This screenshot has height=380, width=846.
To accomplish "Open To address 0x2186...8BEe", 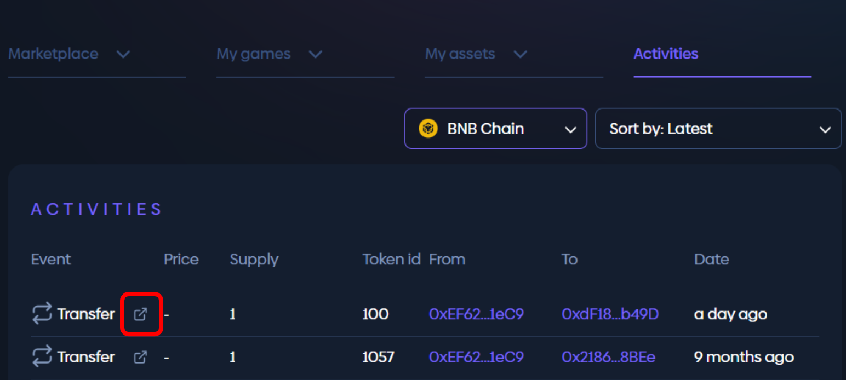I will pos(608,358).
